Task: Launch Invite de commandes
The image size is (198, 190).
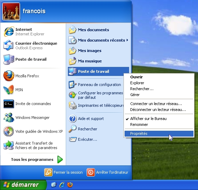Action: point(33,104)
